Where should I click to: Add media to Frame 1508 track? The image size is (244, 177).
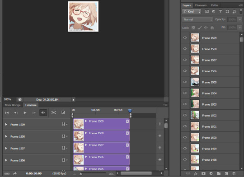(x=160, y=136)
